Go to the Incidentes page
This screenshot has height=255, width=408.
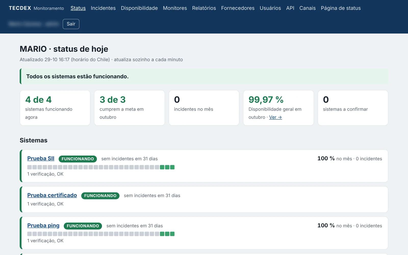103,8
